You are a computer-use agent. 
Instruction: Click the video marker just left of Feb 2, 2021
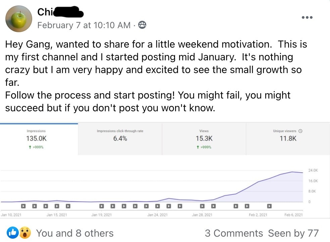pyautogui.click(x=247, y=206)
